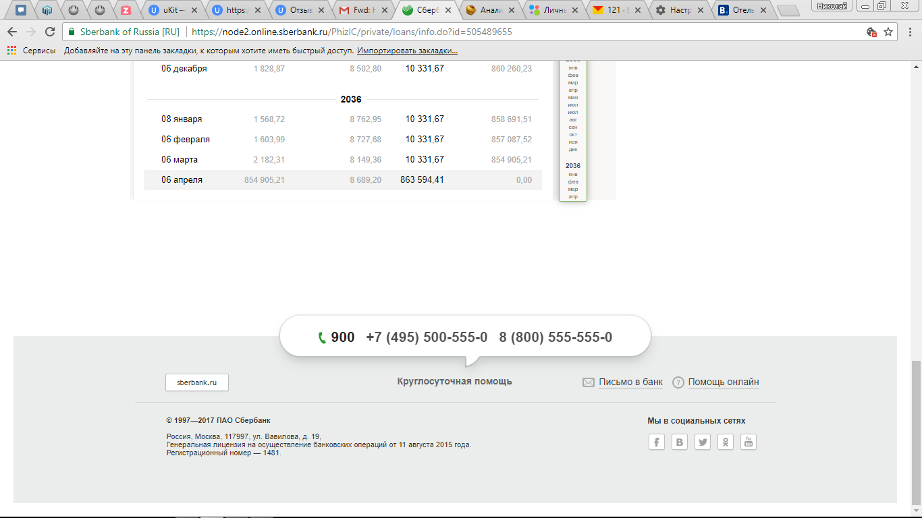Click the 8 (800) 555-555-0 phone number
This screenshot has height=518, width=922.
[x=555, y=337]
